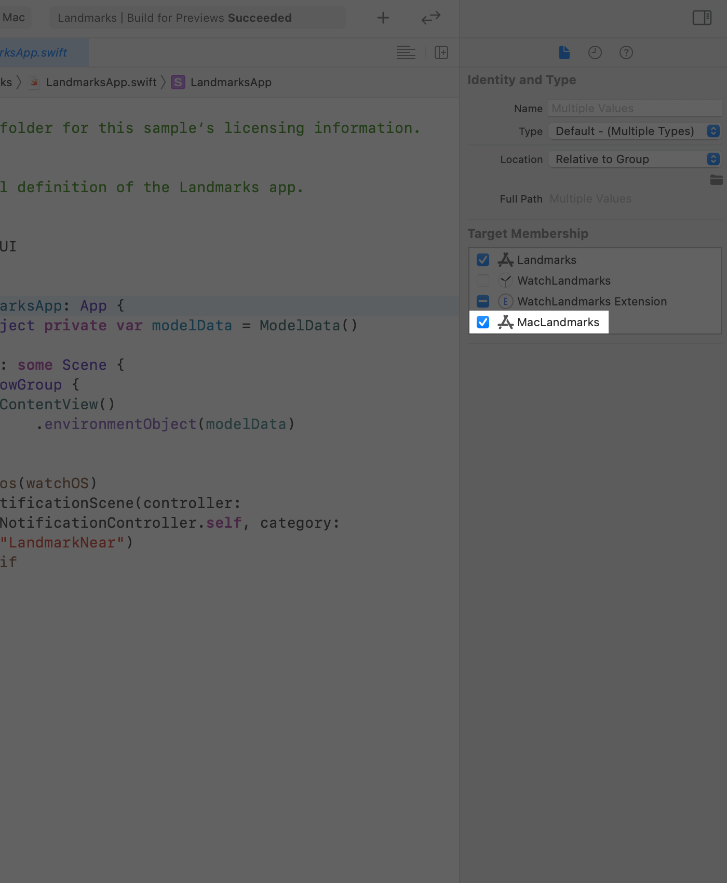Open the Location Relative to Group dropdown
The image size is (727, 883).
tap(635, 159)
